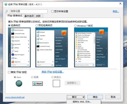127x104 pixels.
Task: Choose the Aero button style radio
Action: click(x=15, y=77)
